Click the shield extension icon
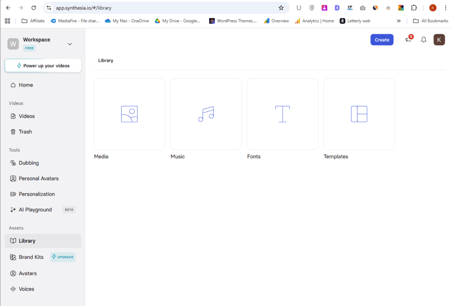 click(x=311, y=8)
